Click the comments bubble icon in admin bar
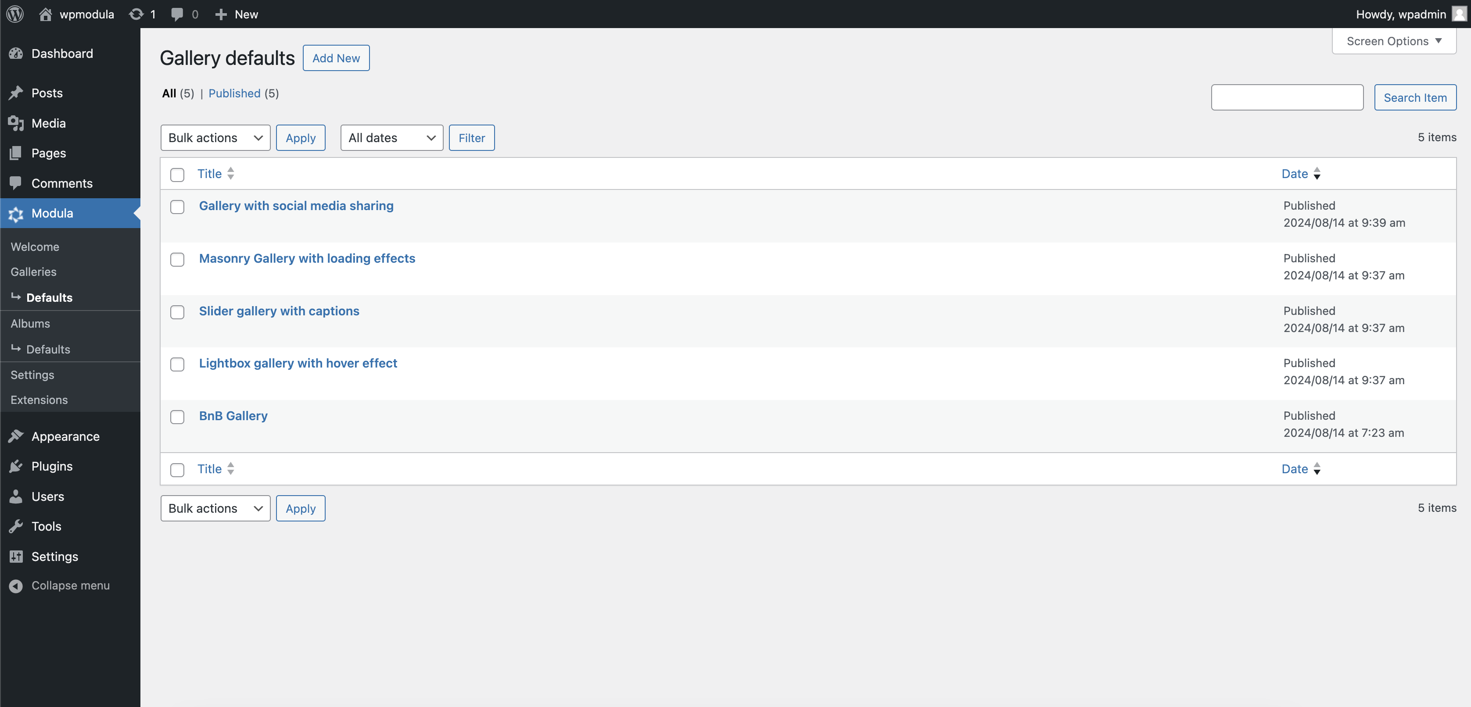 click(177, 14)
